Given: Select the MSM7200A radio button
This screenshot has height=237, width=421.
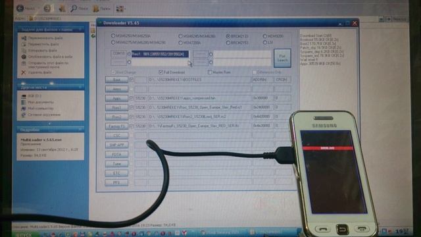Looking at the screenshot, I should point(180,42).
